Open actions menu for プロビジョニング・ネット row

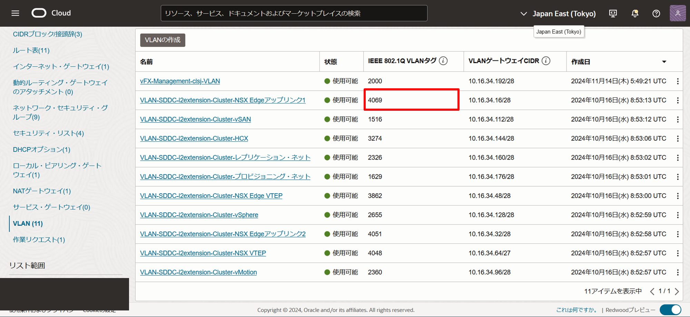click(678, 177)
